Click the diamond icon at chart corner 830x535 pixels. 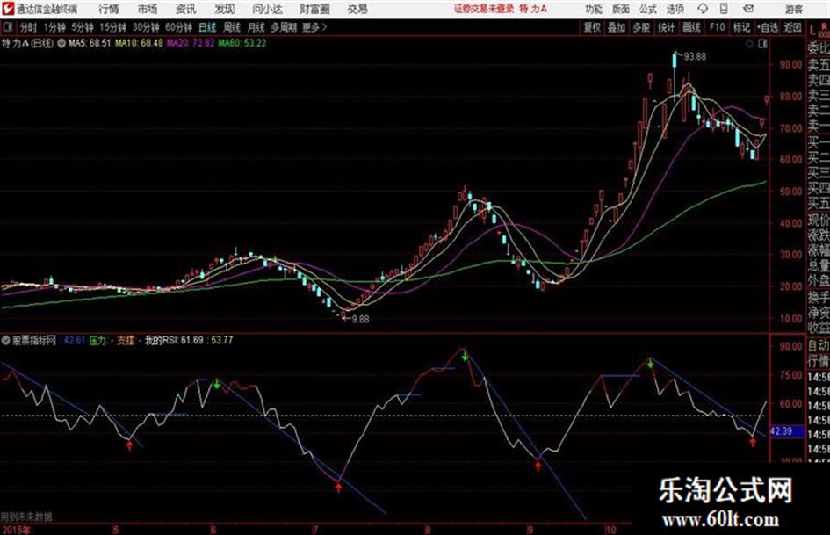(x=749, y=44)
